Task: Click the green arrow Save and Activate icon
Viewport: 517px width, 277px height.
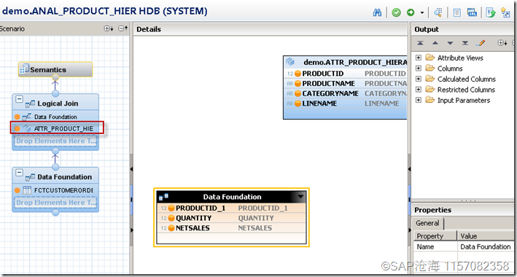Action: (x=411, y=12)
